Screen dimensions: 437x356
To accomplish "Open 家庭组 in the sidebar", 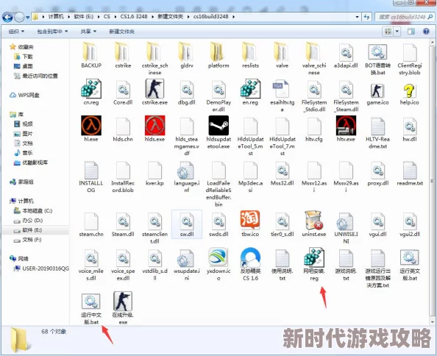I will coord(22,182).
